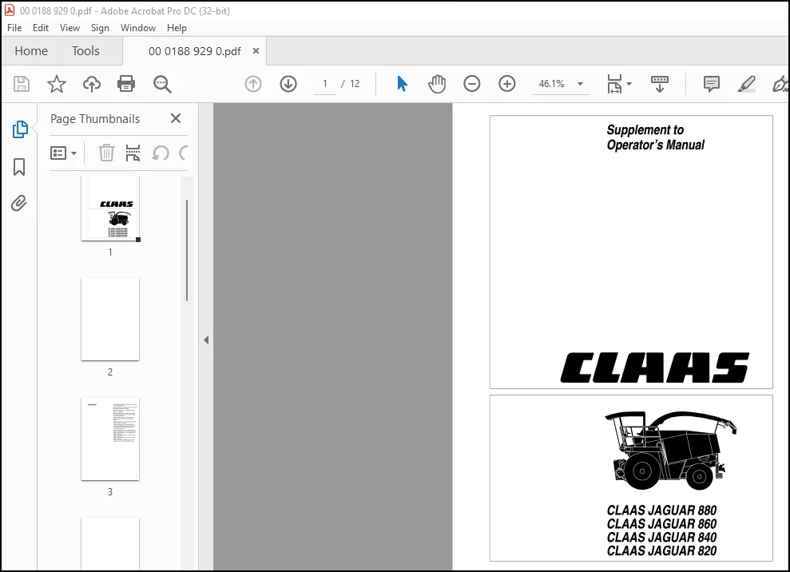Click the Save file icon
This screenshot has height=572, width=790.
[x=21, y=84]
